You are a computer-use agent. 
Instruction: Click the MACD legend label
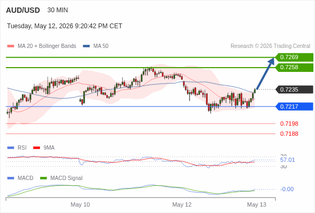tap(26, 178)
